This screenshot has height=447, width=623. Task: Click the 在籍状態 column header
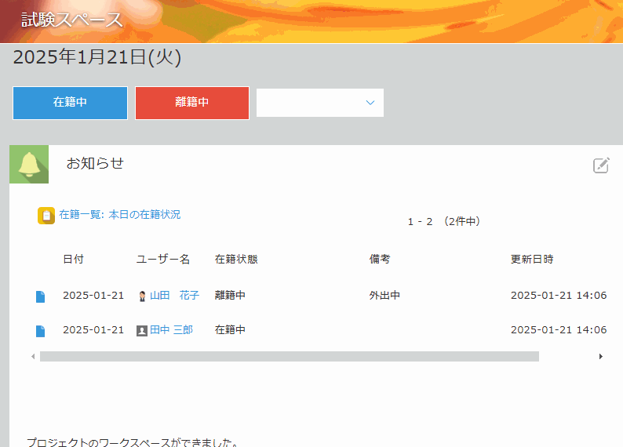[x=236, y=260]
